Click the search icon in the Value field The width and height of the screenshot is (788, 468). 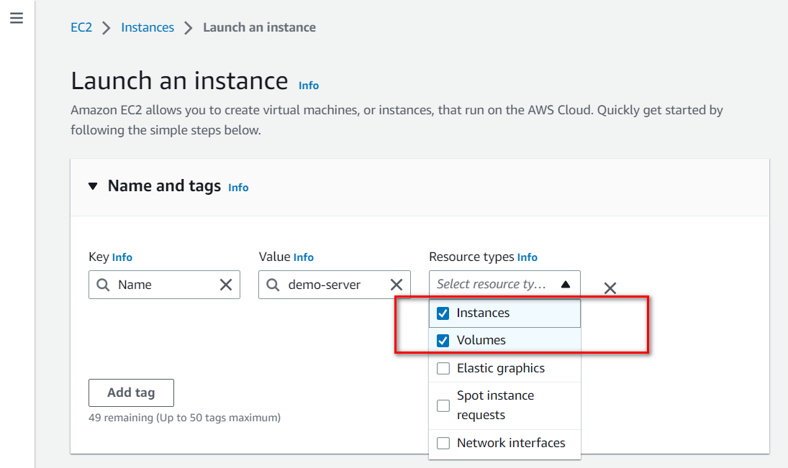click(x=273, y=285)
